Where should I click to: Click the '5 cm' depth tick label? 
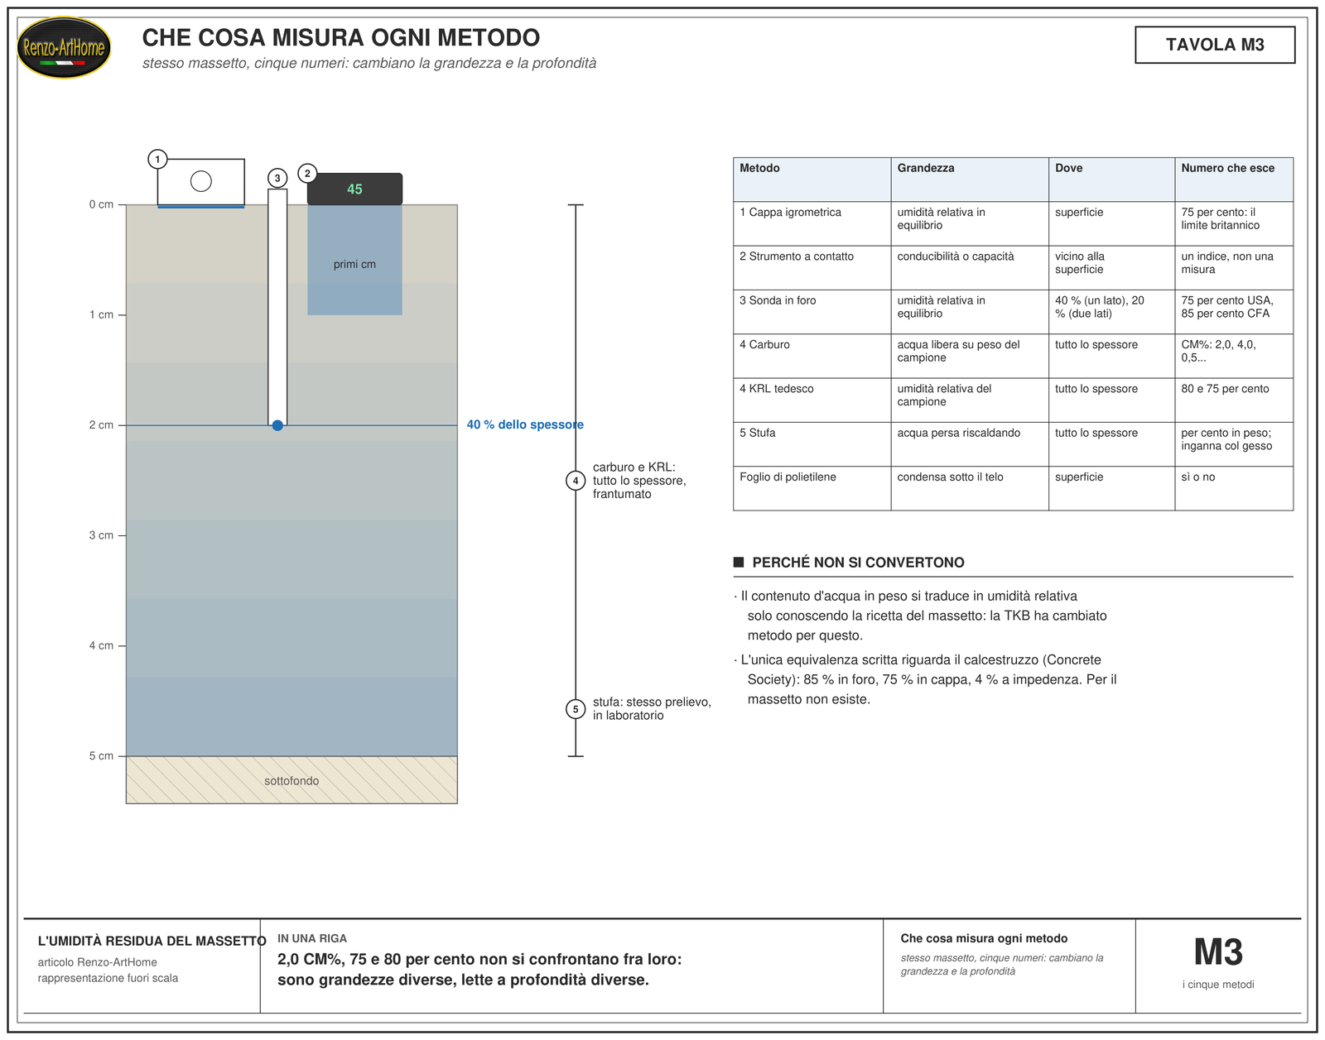point(101,756)
